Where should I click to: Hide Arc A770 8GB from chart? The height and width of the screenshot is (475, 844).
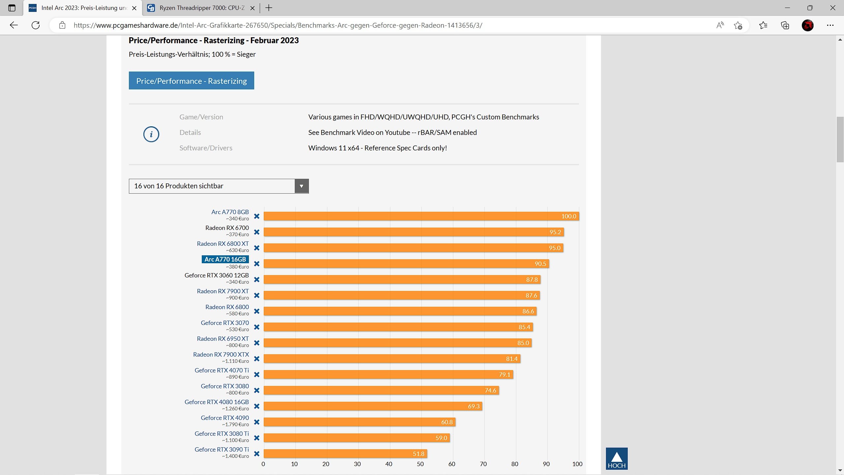coord(256,216)
